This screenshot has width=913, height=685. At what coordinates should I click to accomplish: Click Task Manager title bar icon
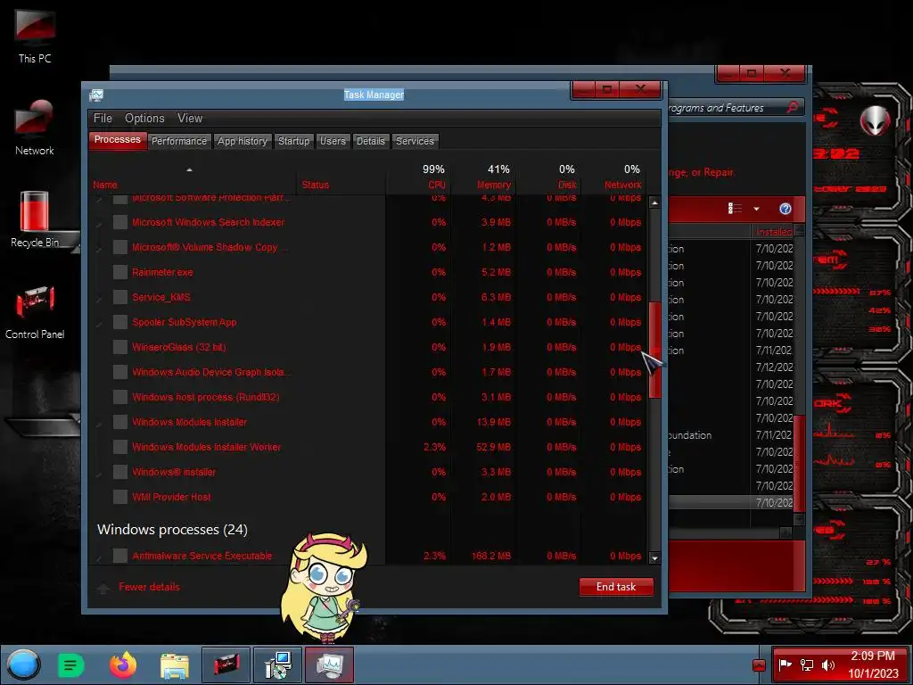pos(96,95)
